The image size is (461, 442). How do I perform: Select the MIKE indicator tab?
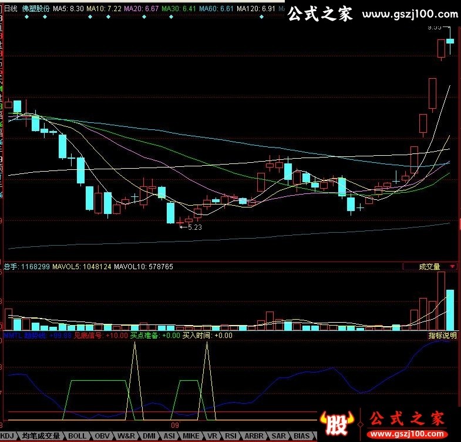tap(190, 436)
